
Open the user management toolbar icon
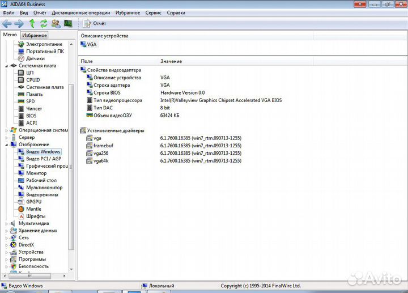coord(56,24)
